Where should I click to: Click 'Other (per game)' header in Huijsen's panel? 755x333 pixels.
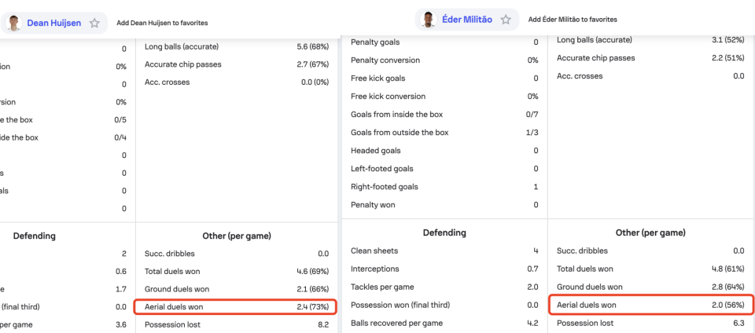click(237, 236)
